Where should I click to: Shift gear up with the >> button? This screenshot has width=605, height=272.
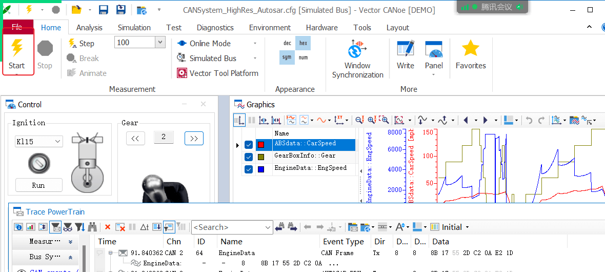[x=194, y=139]
